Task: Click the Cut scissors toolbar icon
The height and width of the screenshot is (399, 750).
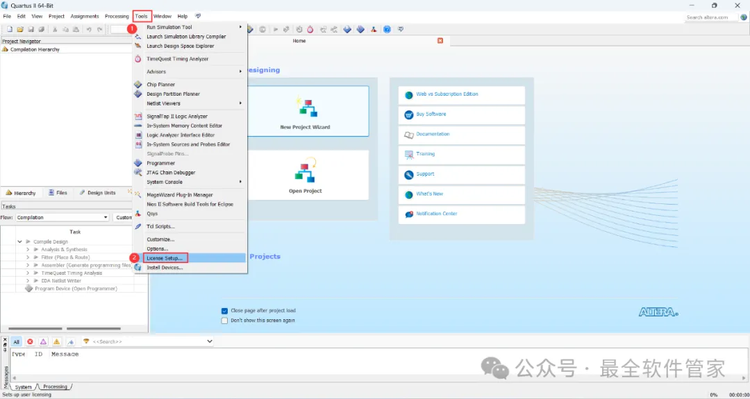Action: pyautogui.click(x=55, y=29)
